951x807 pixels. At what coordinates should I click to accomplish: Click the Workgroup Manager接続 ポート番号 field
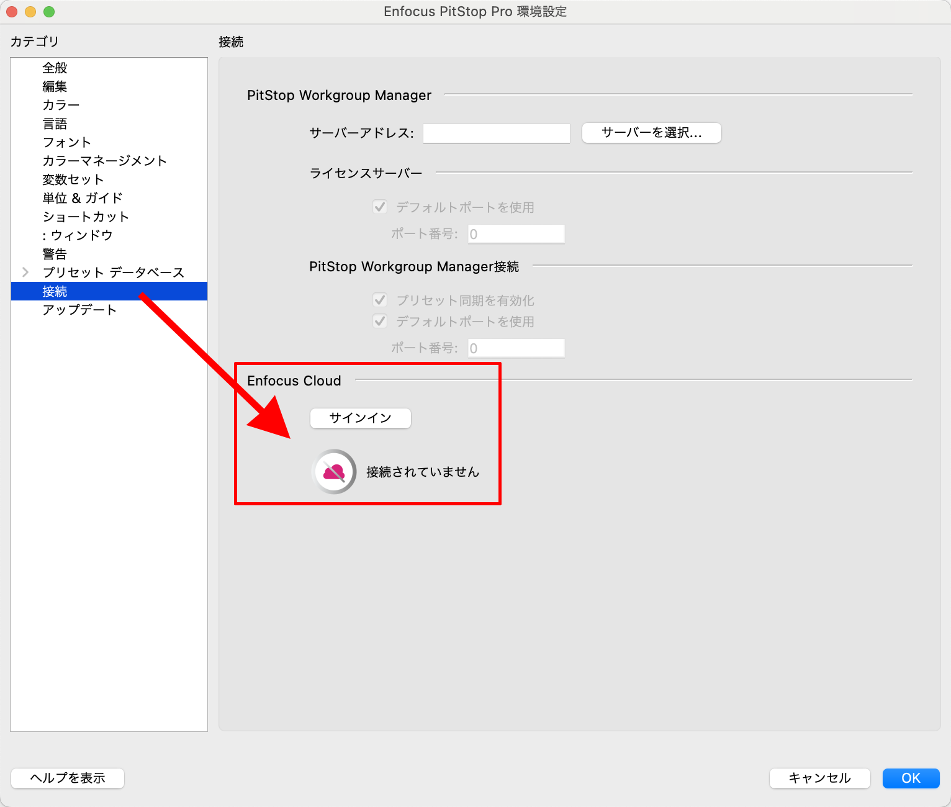pyautogui.click(x=516, y=348)
